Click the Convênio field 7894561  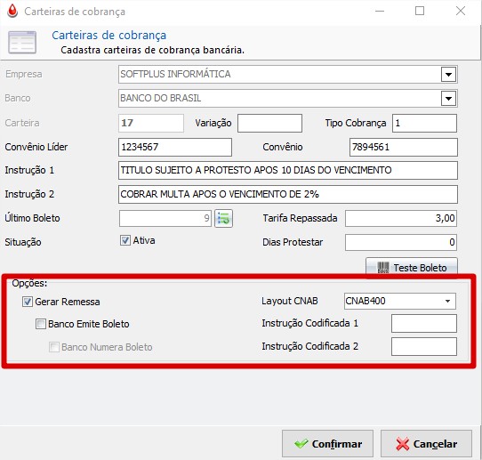click(x=404, y=148)
